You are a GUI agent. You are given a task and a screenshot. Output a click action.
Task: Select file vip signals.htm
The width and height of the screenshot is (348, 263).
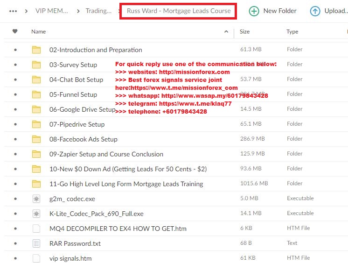(70, 258)
